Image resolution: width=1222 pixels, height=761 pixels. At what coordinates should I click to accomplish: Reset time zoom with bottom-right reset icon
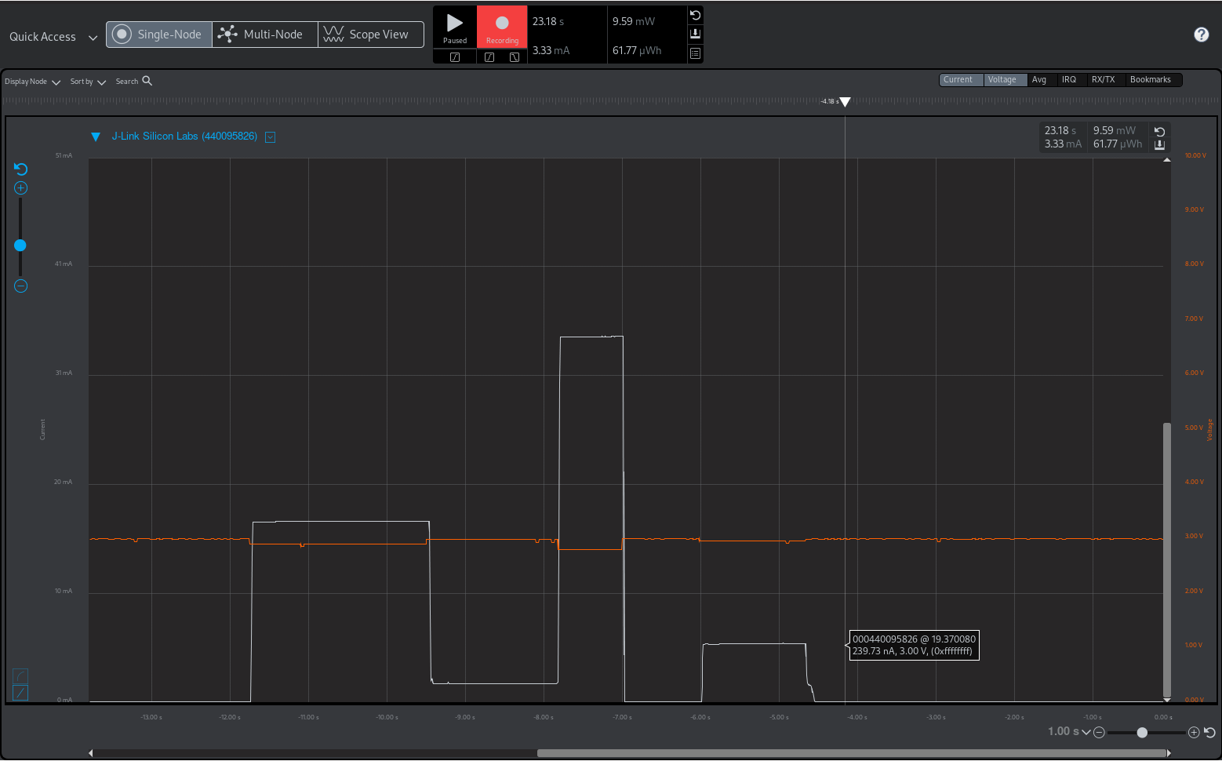coord(1209,732)
